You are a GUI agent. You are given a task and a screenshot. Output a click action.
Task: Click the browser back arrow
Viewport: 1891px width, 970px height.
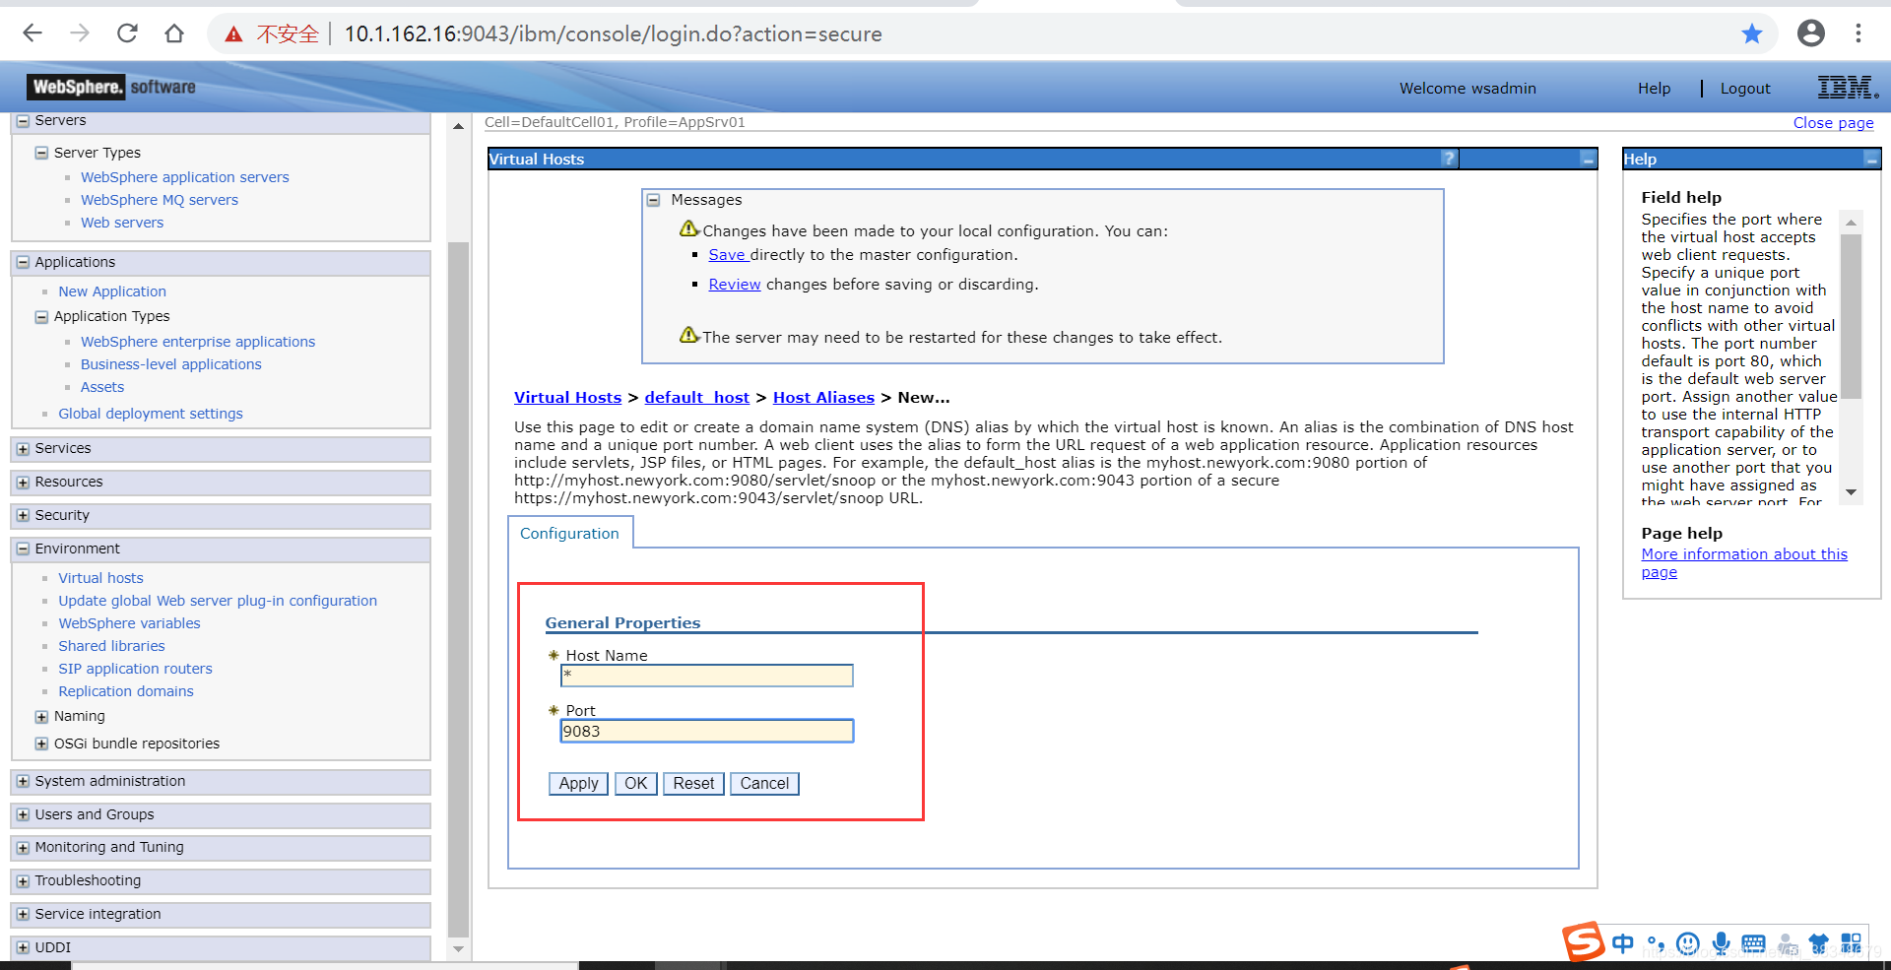coord(33,33)
